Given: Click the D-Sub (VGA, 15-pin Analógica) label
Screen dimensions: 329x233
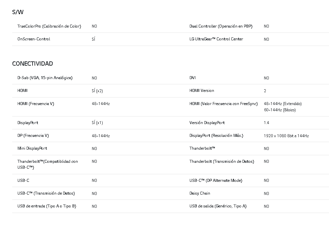Looking at the screenshot, I should click(x=45, y=78).
